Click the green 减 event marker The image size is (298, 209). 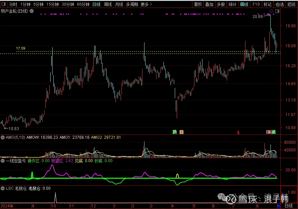pyautogui.click(x=273, y=132)
